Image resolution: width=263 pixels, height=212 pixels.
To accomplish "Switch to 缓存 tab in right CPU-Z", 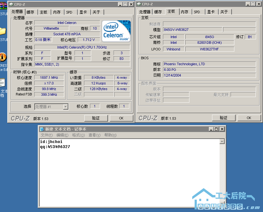I will tap(158, 12).
